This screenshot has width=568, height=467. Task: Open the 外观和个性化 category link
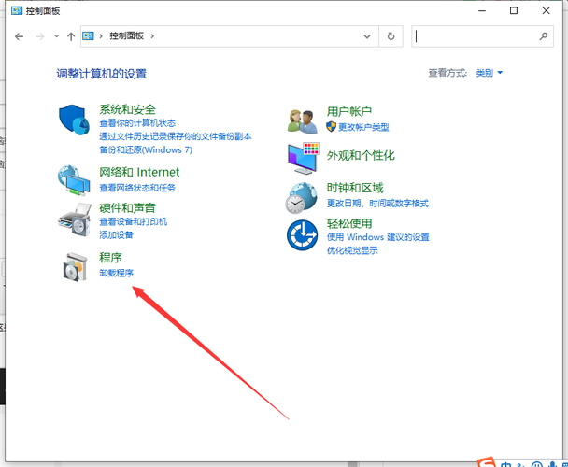(361, 155)
